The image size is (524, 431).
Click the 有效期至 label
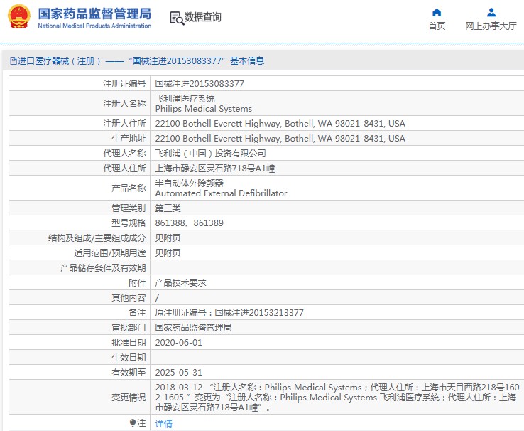point(129,372)
